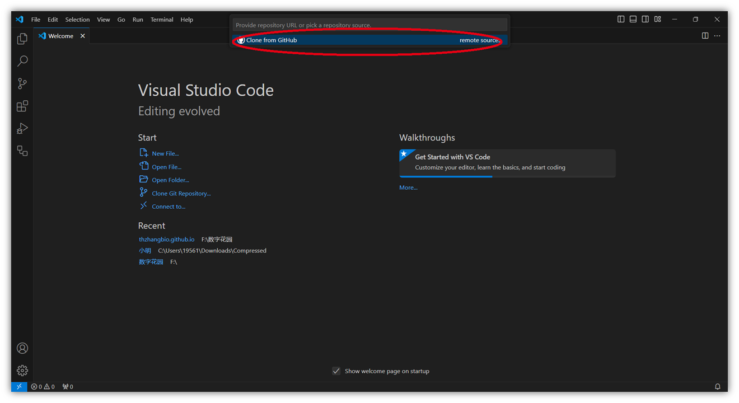Open the Explorer view in activity bar

click(x=22, y=39)
